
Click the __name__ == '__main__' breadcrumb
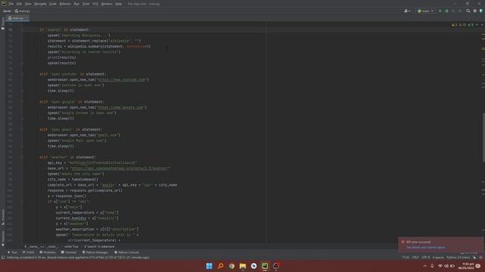(42, 247)
